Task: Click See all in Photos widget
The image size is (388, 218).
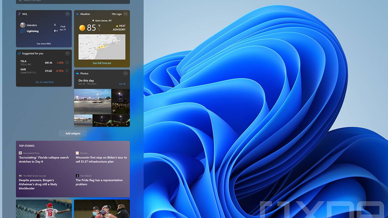Action: (122, 84)
